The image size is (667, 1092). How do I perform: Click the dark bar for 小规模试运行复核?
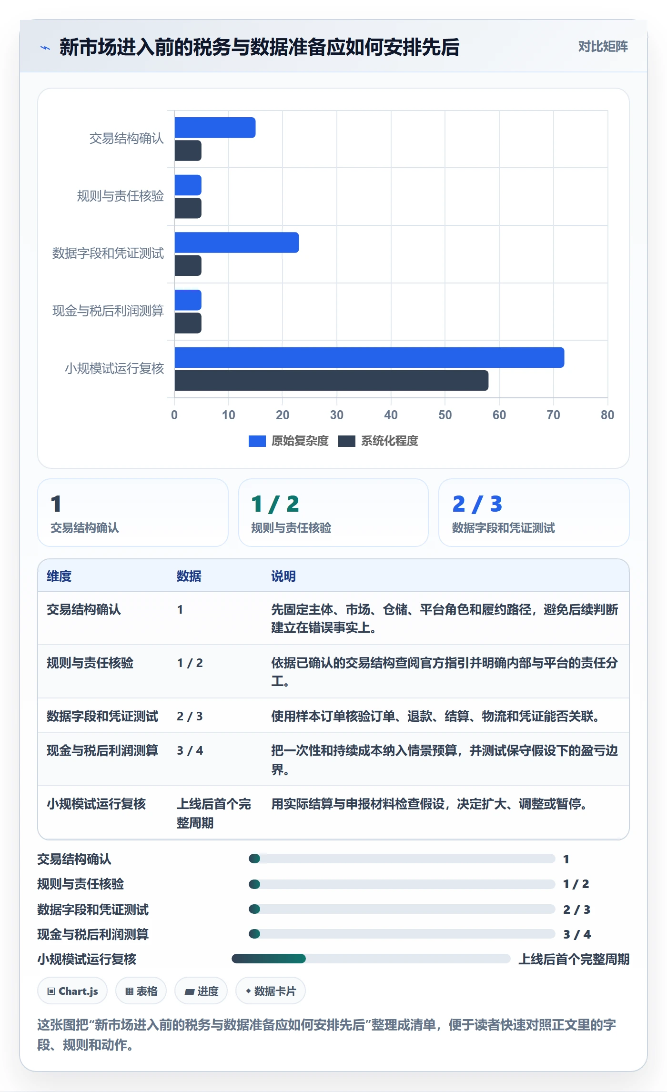pos(332,380)
